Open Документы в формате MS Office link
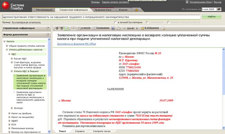 point(76,44)
